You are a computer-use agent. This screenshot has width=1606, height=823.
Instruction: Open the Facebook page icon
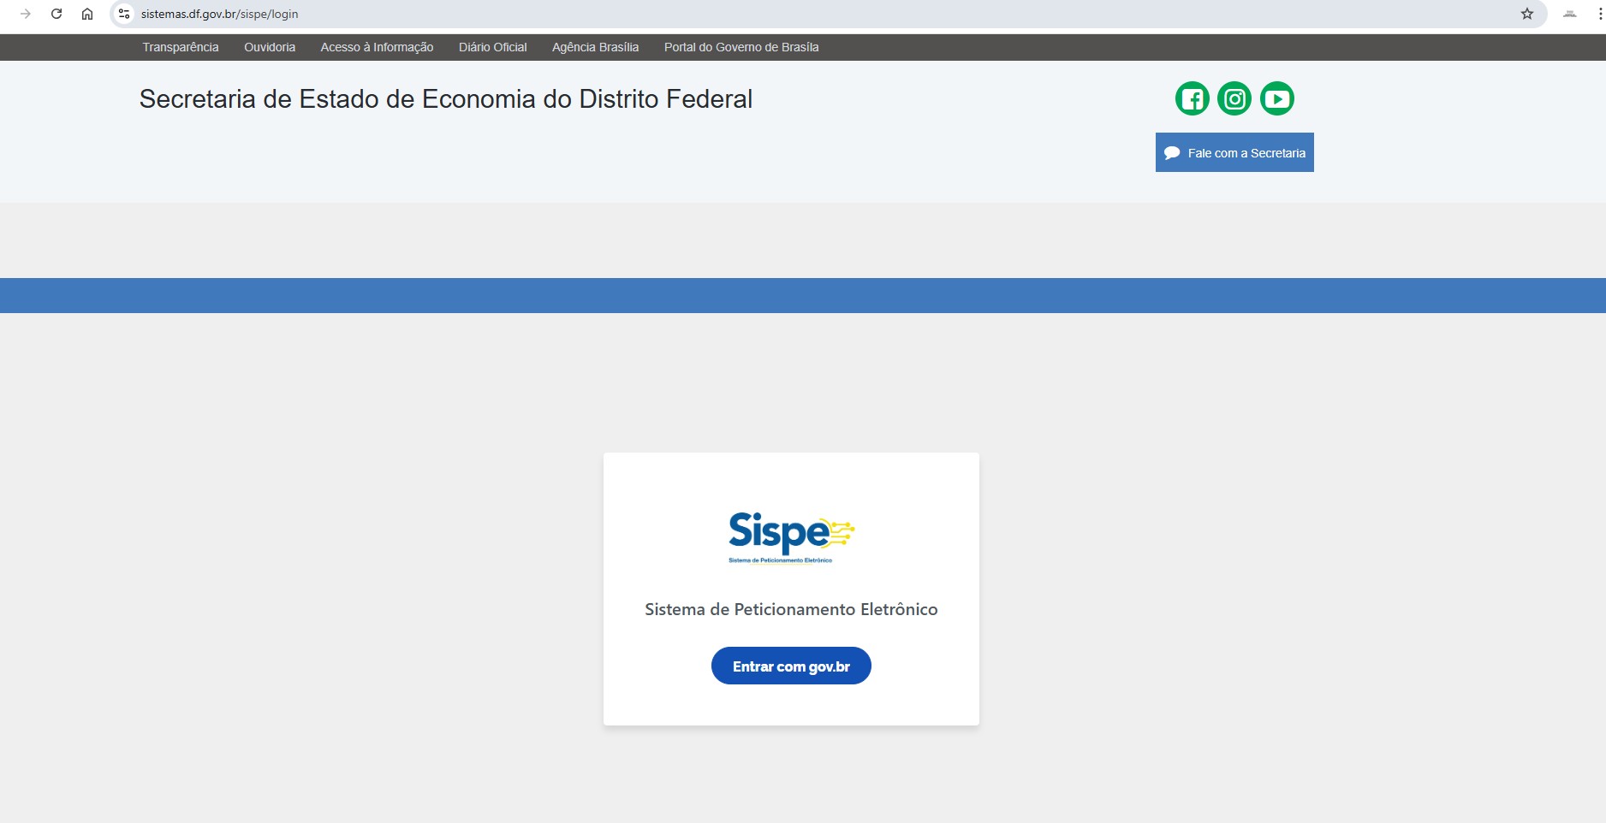click(x=1192, y=99)
